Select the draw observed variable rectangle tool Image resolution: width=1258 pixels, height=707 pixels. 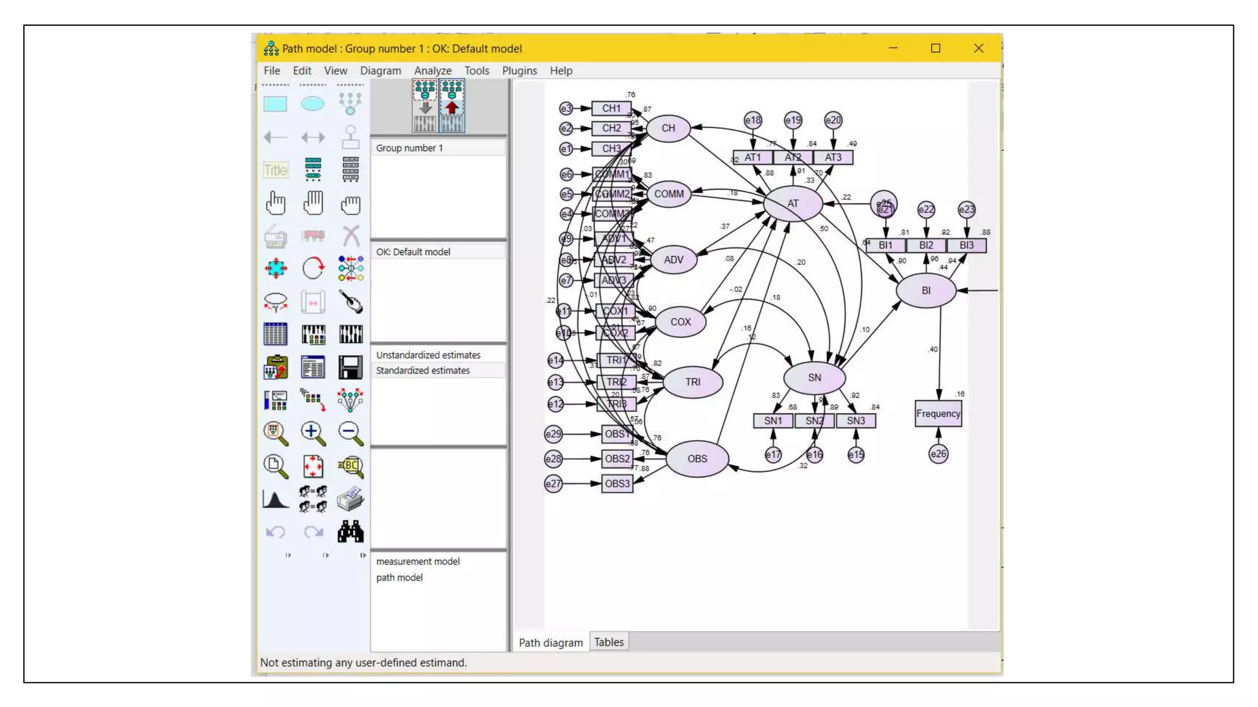coord(275,104)
